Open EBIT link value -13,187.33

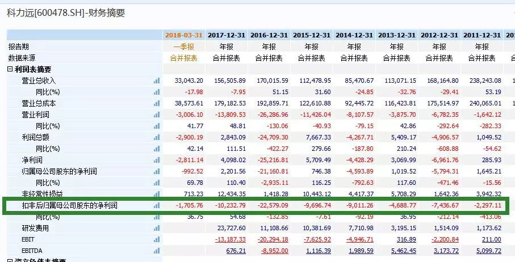[x=231, y=240]
